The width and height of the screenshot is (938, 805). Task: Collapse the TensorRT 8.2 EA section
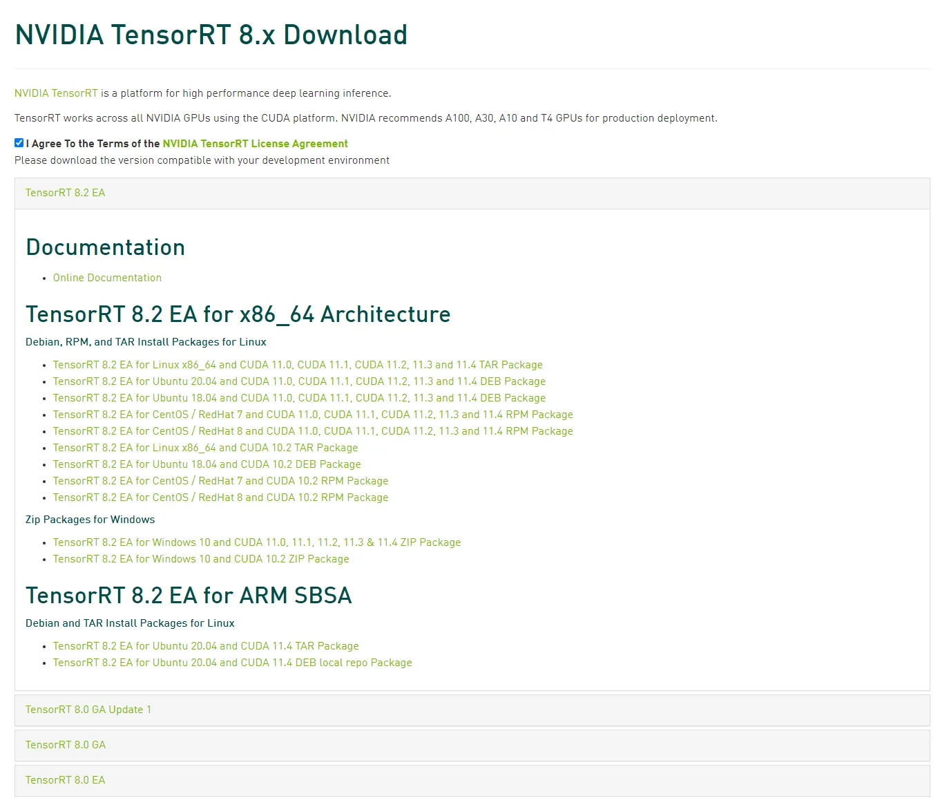click(x=472, y=193)
